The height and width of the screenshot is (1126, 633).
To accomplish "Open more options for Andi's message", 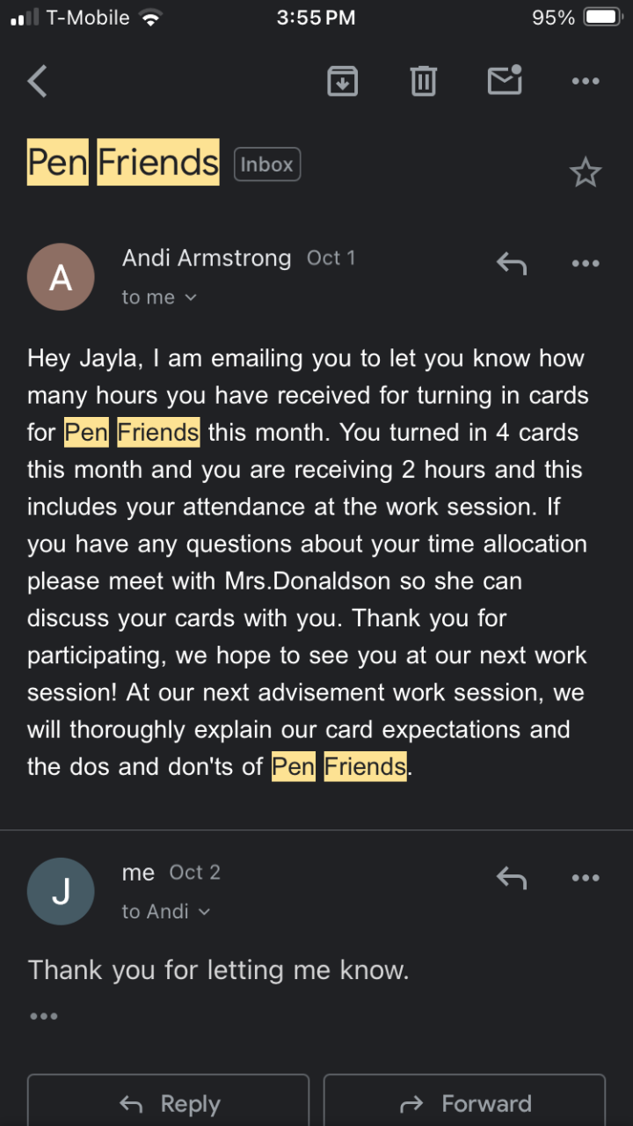I will [x=585, y=263].
